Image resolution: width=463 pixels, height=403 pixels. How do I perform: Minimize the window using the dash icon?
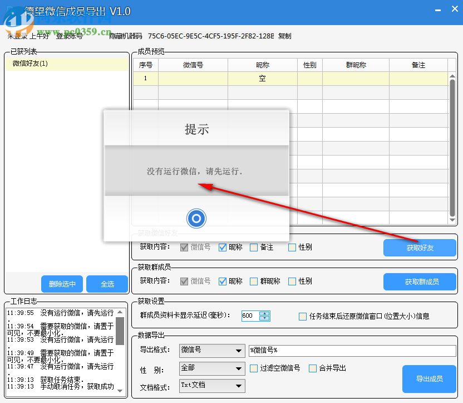point(438,11)
